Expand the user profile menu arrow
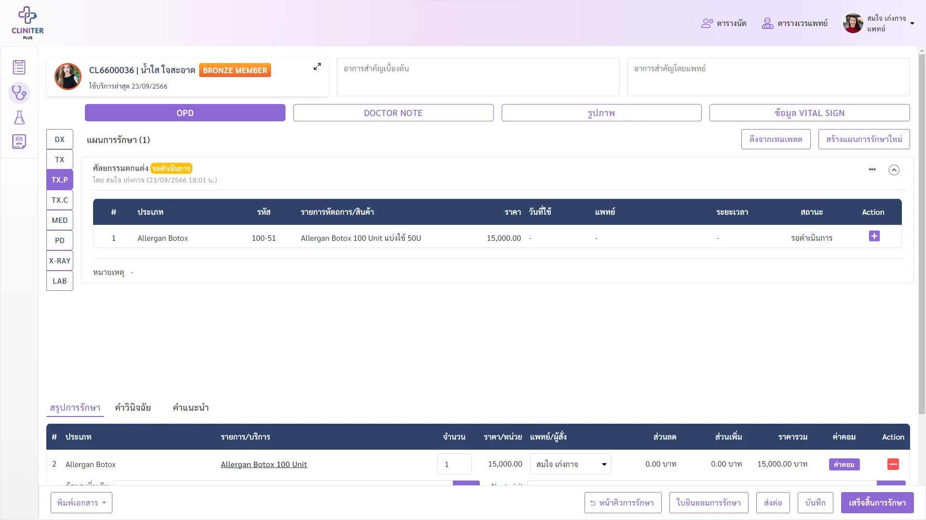 pos(912,23)
